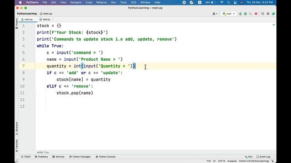Click the battery 39% indicator
This screenshot has width=291, height=163.
click(x=211, y=2)
